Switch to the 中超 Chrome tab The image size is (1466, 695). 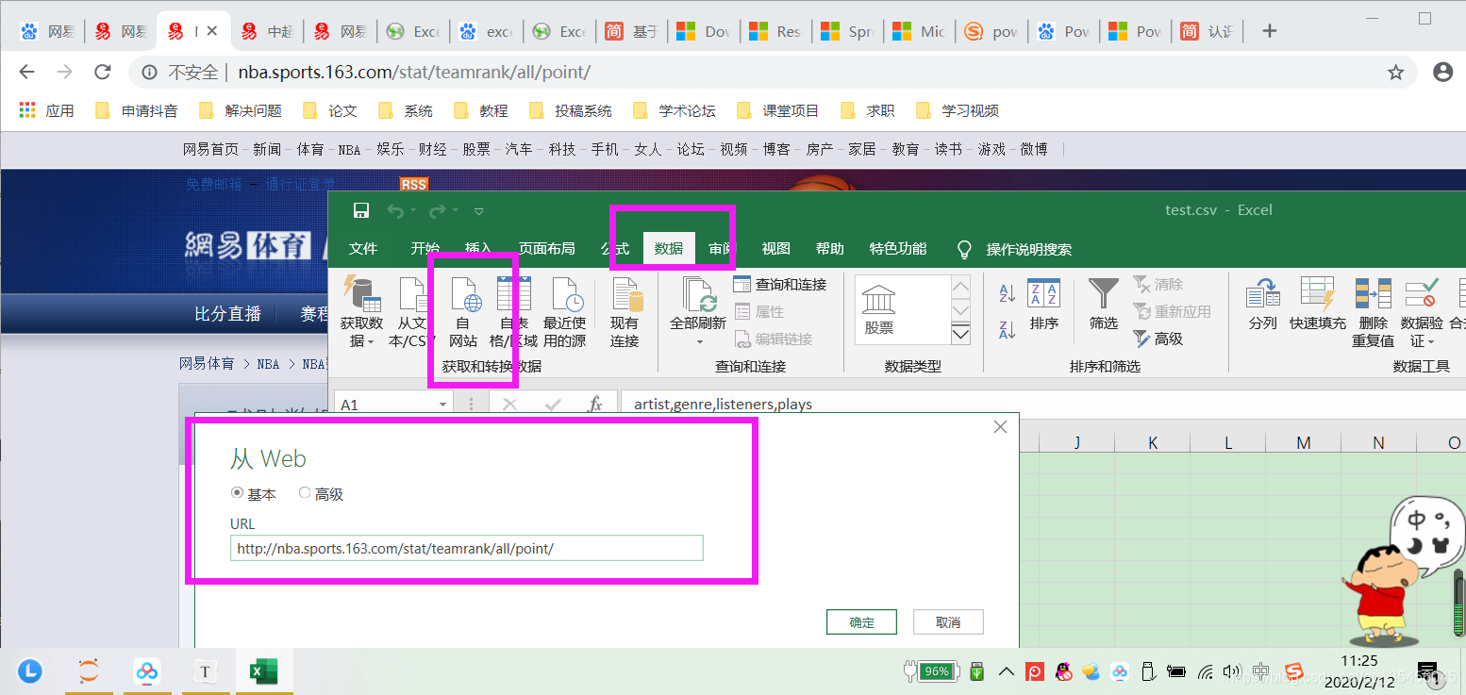click(x=266, y=31)
